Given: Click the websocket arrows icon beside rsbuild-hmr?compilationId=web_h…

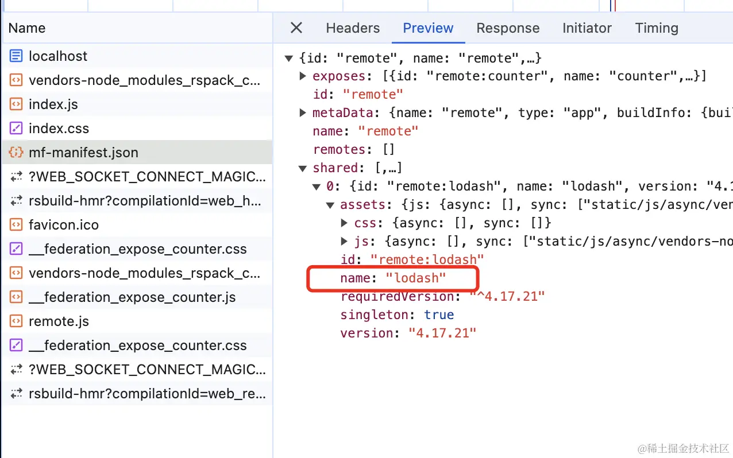Looking at the screenshot, I should (x=16, y=201).
